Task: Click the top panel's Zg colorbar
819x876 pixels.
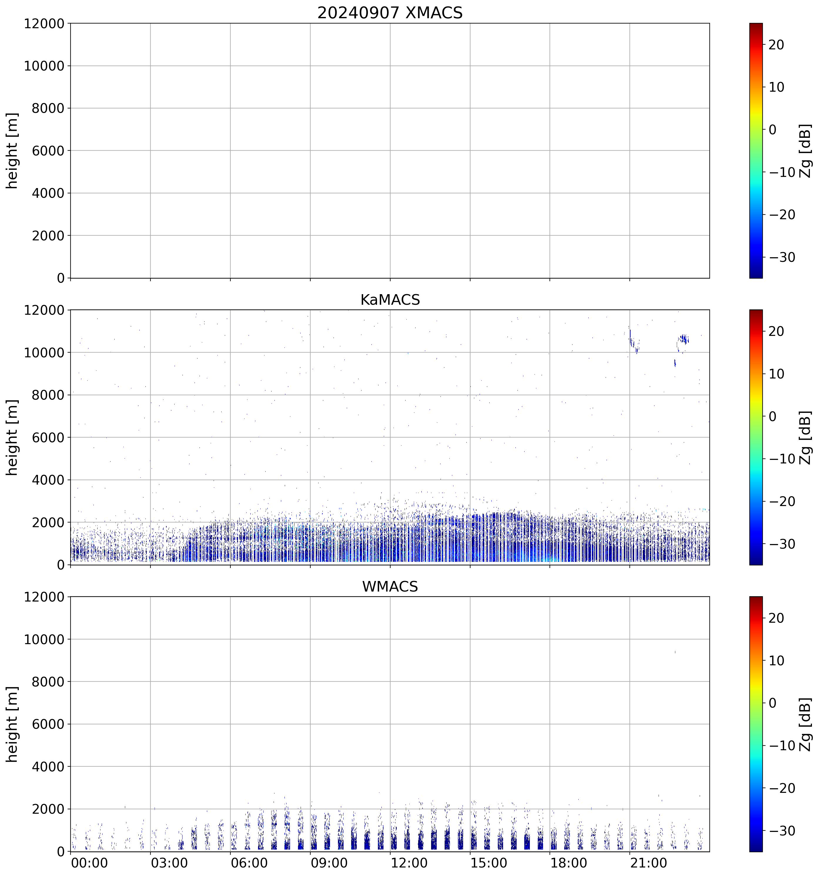Action: click(x=756, y=150)
